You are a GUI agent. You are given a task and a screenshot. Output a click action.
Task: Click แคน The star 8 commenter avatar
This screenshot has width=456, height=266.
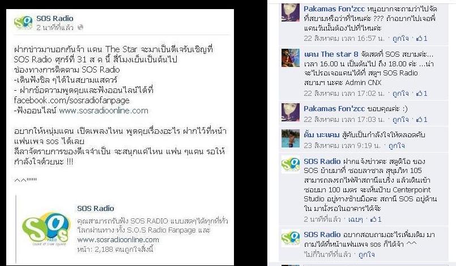[x=290, y=58]
